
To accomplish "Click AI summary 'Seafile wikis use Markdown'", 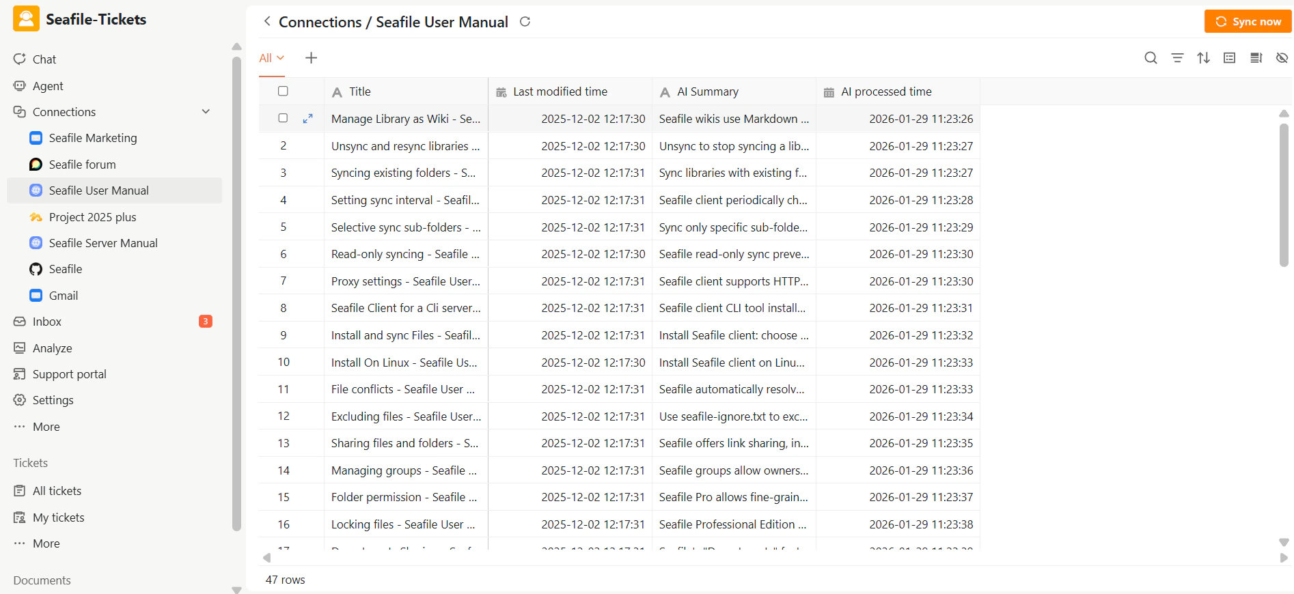I will coord(734,119).
